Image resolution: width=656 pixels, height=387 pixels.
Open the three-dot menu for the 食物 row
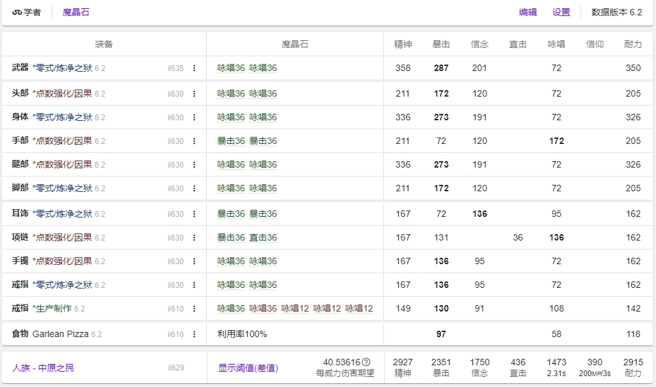(194, 335)
